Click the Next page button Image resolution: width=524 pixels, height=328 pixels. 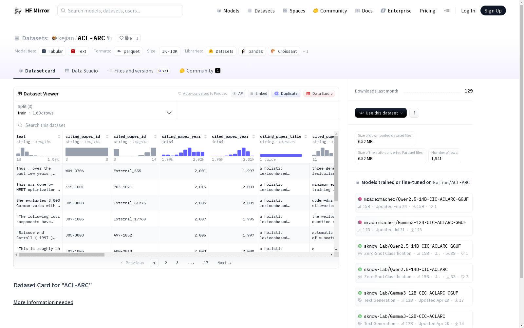[x=225, y=263]
